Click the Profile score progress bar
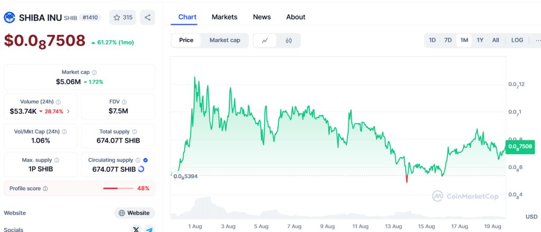This screenshot has height=232, width=541. tap(118, 189)
